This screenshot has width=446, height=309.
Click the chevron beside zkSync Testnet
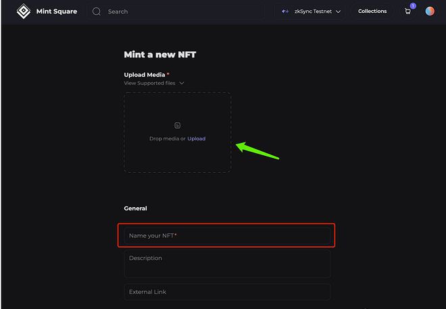point(338,11)
